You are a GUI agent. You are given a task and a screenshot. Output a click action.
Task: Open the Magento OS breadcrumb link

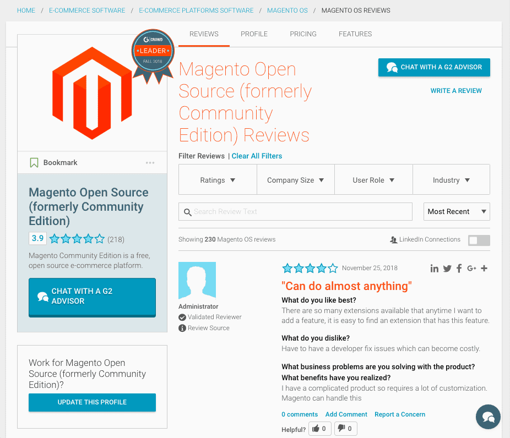click(287, 10)
